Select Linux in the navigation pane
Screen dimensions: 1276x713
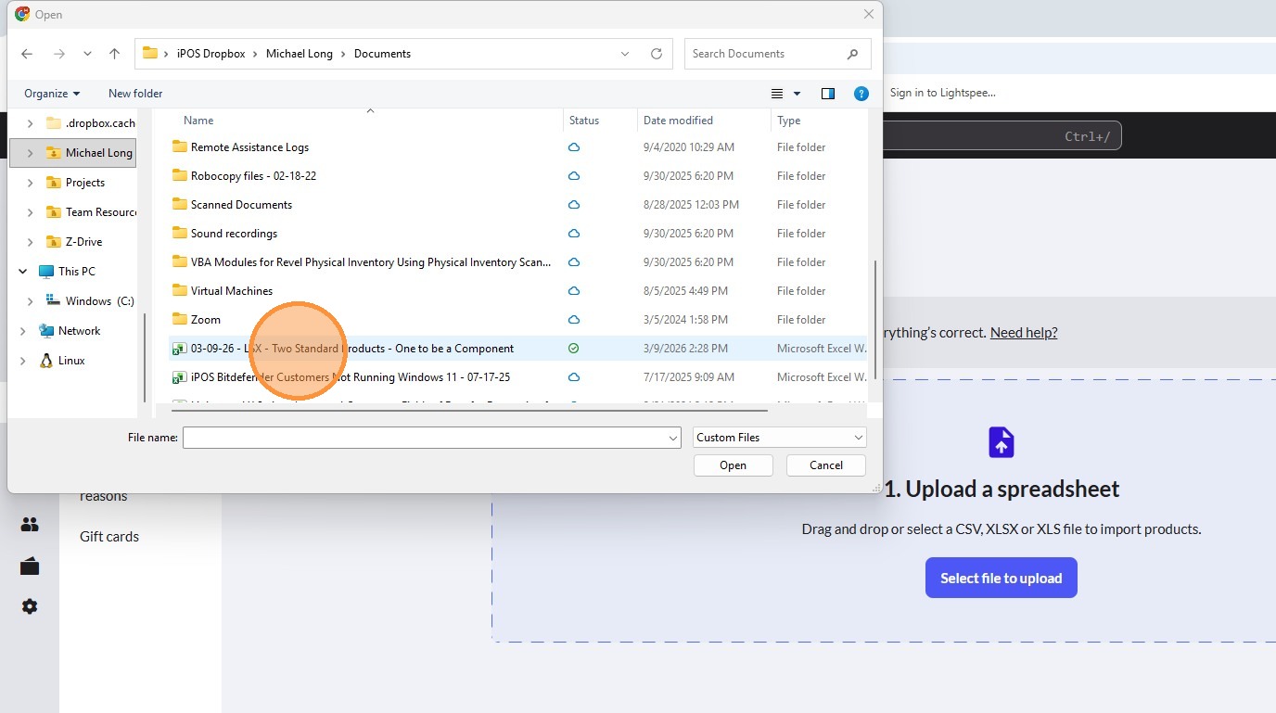click(62, 361)
